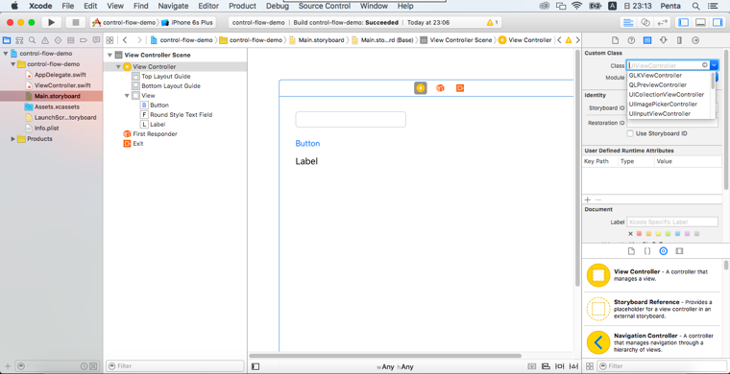Choose UICollectionViewController from class list
This screenshot has width=730, height=374.
tap(667, 95)
